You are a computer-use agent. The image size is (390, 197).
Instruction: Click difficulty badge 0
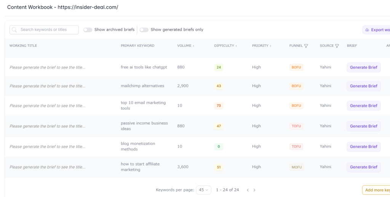tap(219, 147)
